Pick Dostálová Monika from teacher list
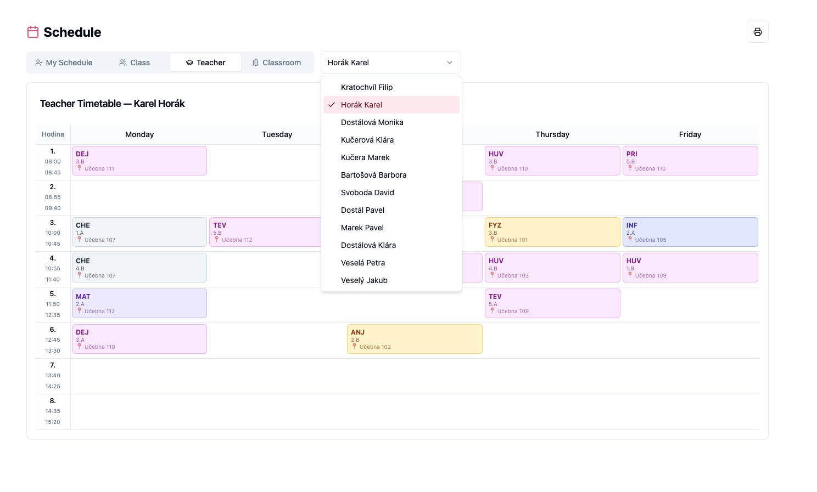The width and height of the screenshot is (817, 492). (x=391, y=122)
